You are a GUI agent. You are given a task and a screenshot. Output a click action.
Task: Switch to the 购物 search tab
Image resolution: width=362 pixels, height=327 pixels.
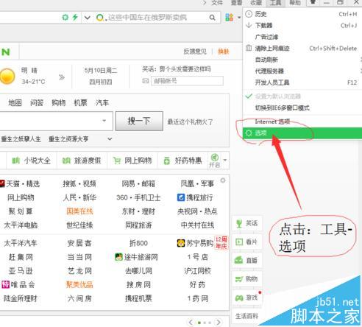pos(59,102)
